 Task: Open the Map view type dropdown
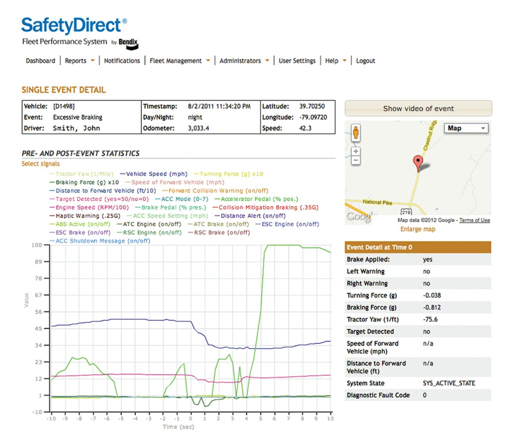coord(466,128)
